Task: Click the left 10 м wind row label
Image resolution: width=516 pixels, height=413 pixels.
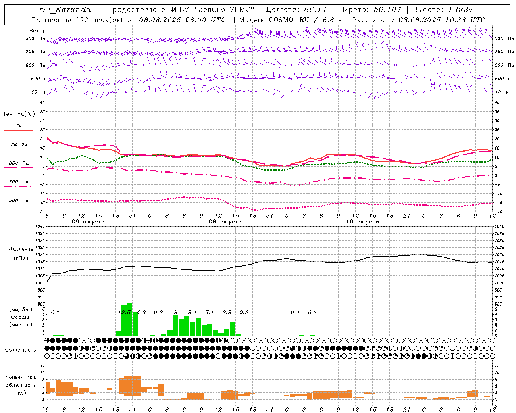Action: point(38,92)
